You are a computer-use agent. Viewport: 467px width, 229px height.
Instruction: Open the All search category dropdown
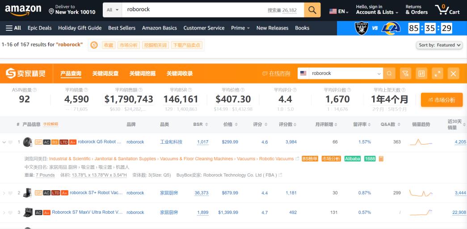[x=113, y=10]
